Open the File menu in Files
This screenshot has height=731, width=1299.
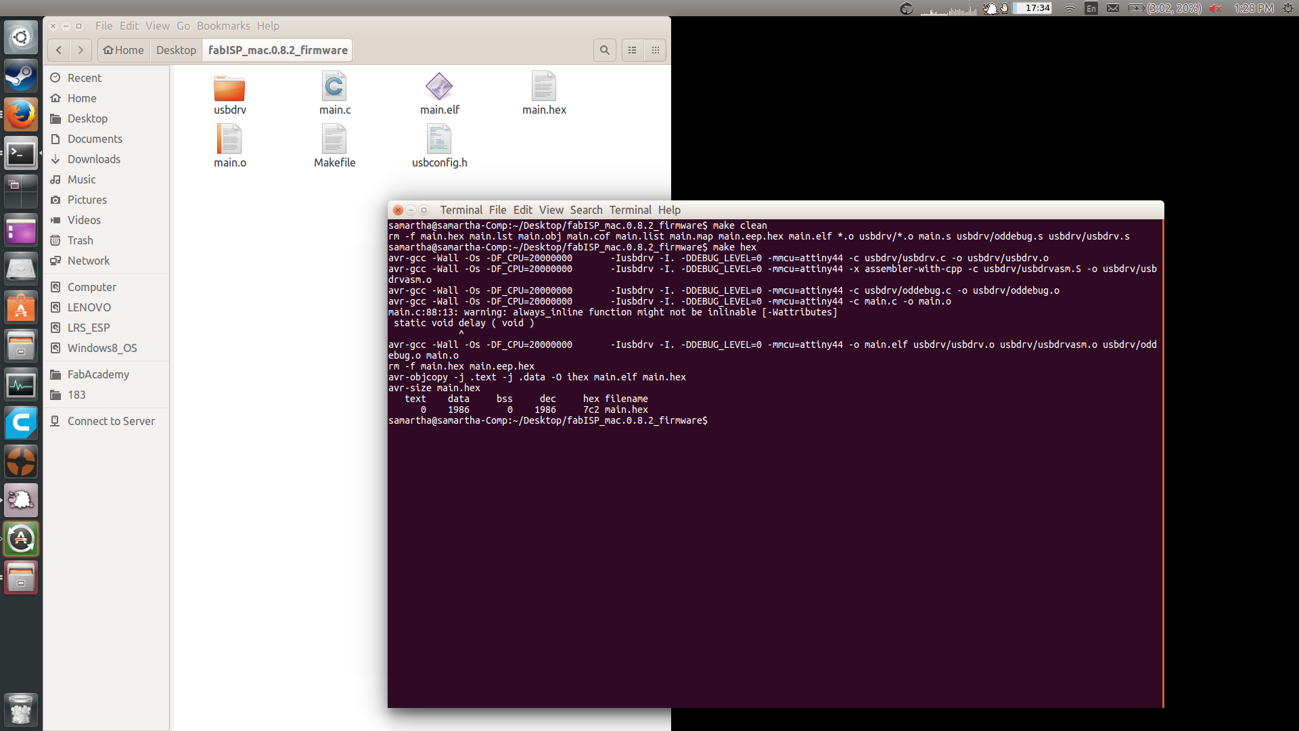pyautogui.click(x=104, y=26)
